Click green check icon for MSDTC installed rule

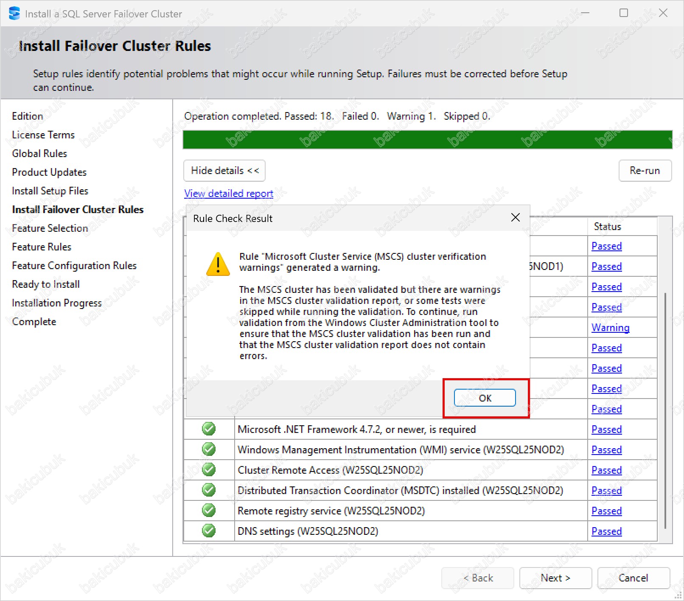click(209, 490)
